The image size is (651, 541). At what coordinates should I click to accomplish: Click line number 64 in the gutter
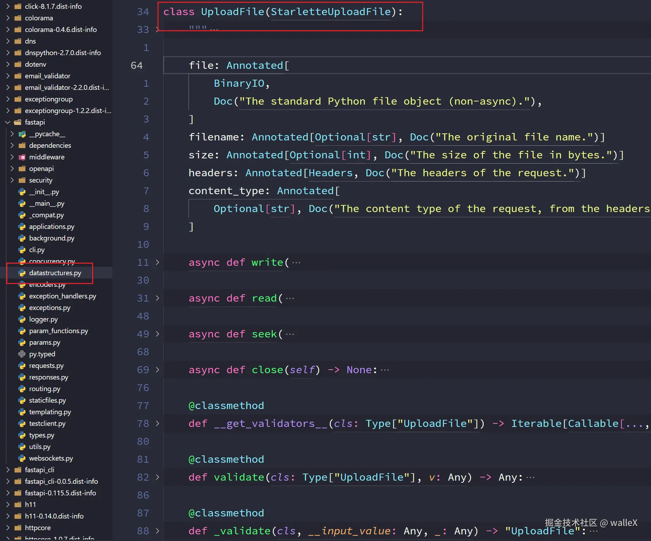click(137, 65)
